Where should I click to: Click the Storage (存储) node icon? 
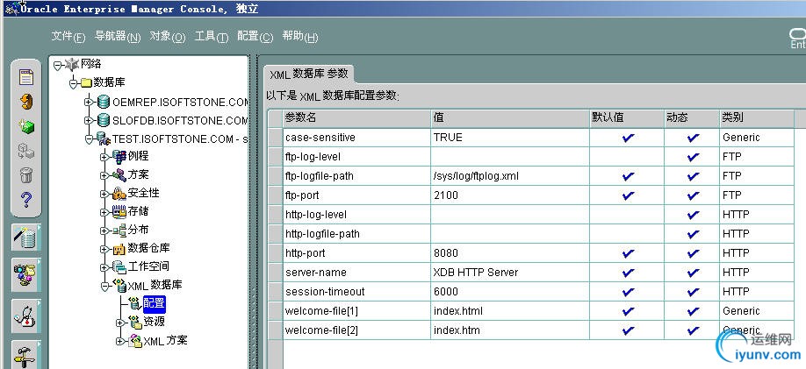pos(119,211)
